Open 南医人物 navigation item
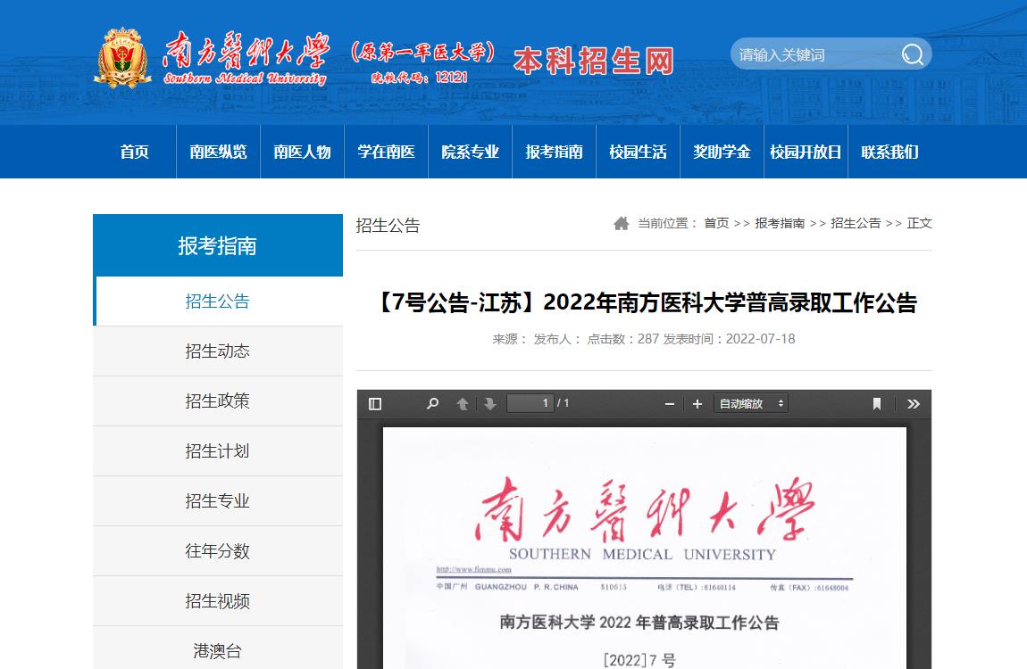The width and height of the screenshot is (1027, 669). [x=302, y=152]
